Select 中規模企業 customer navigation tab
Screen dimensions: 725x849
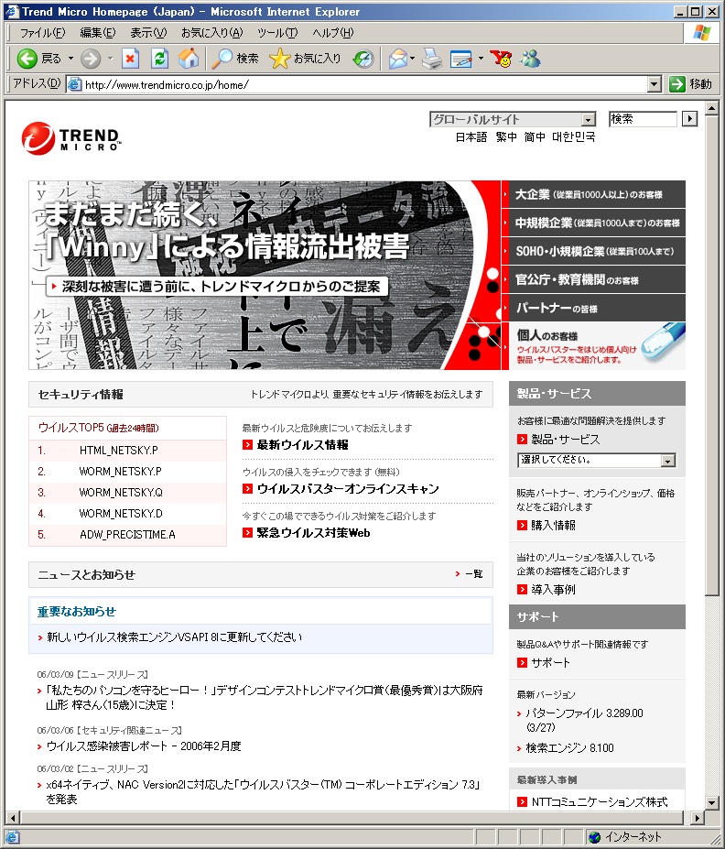(x=594, y=223)
